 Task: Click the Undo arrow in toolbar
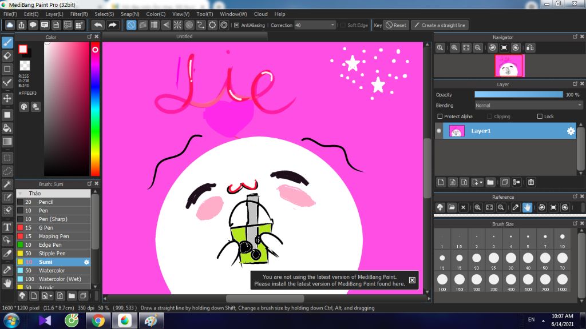point(98,25)
